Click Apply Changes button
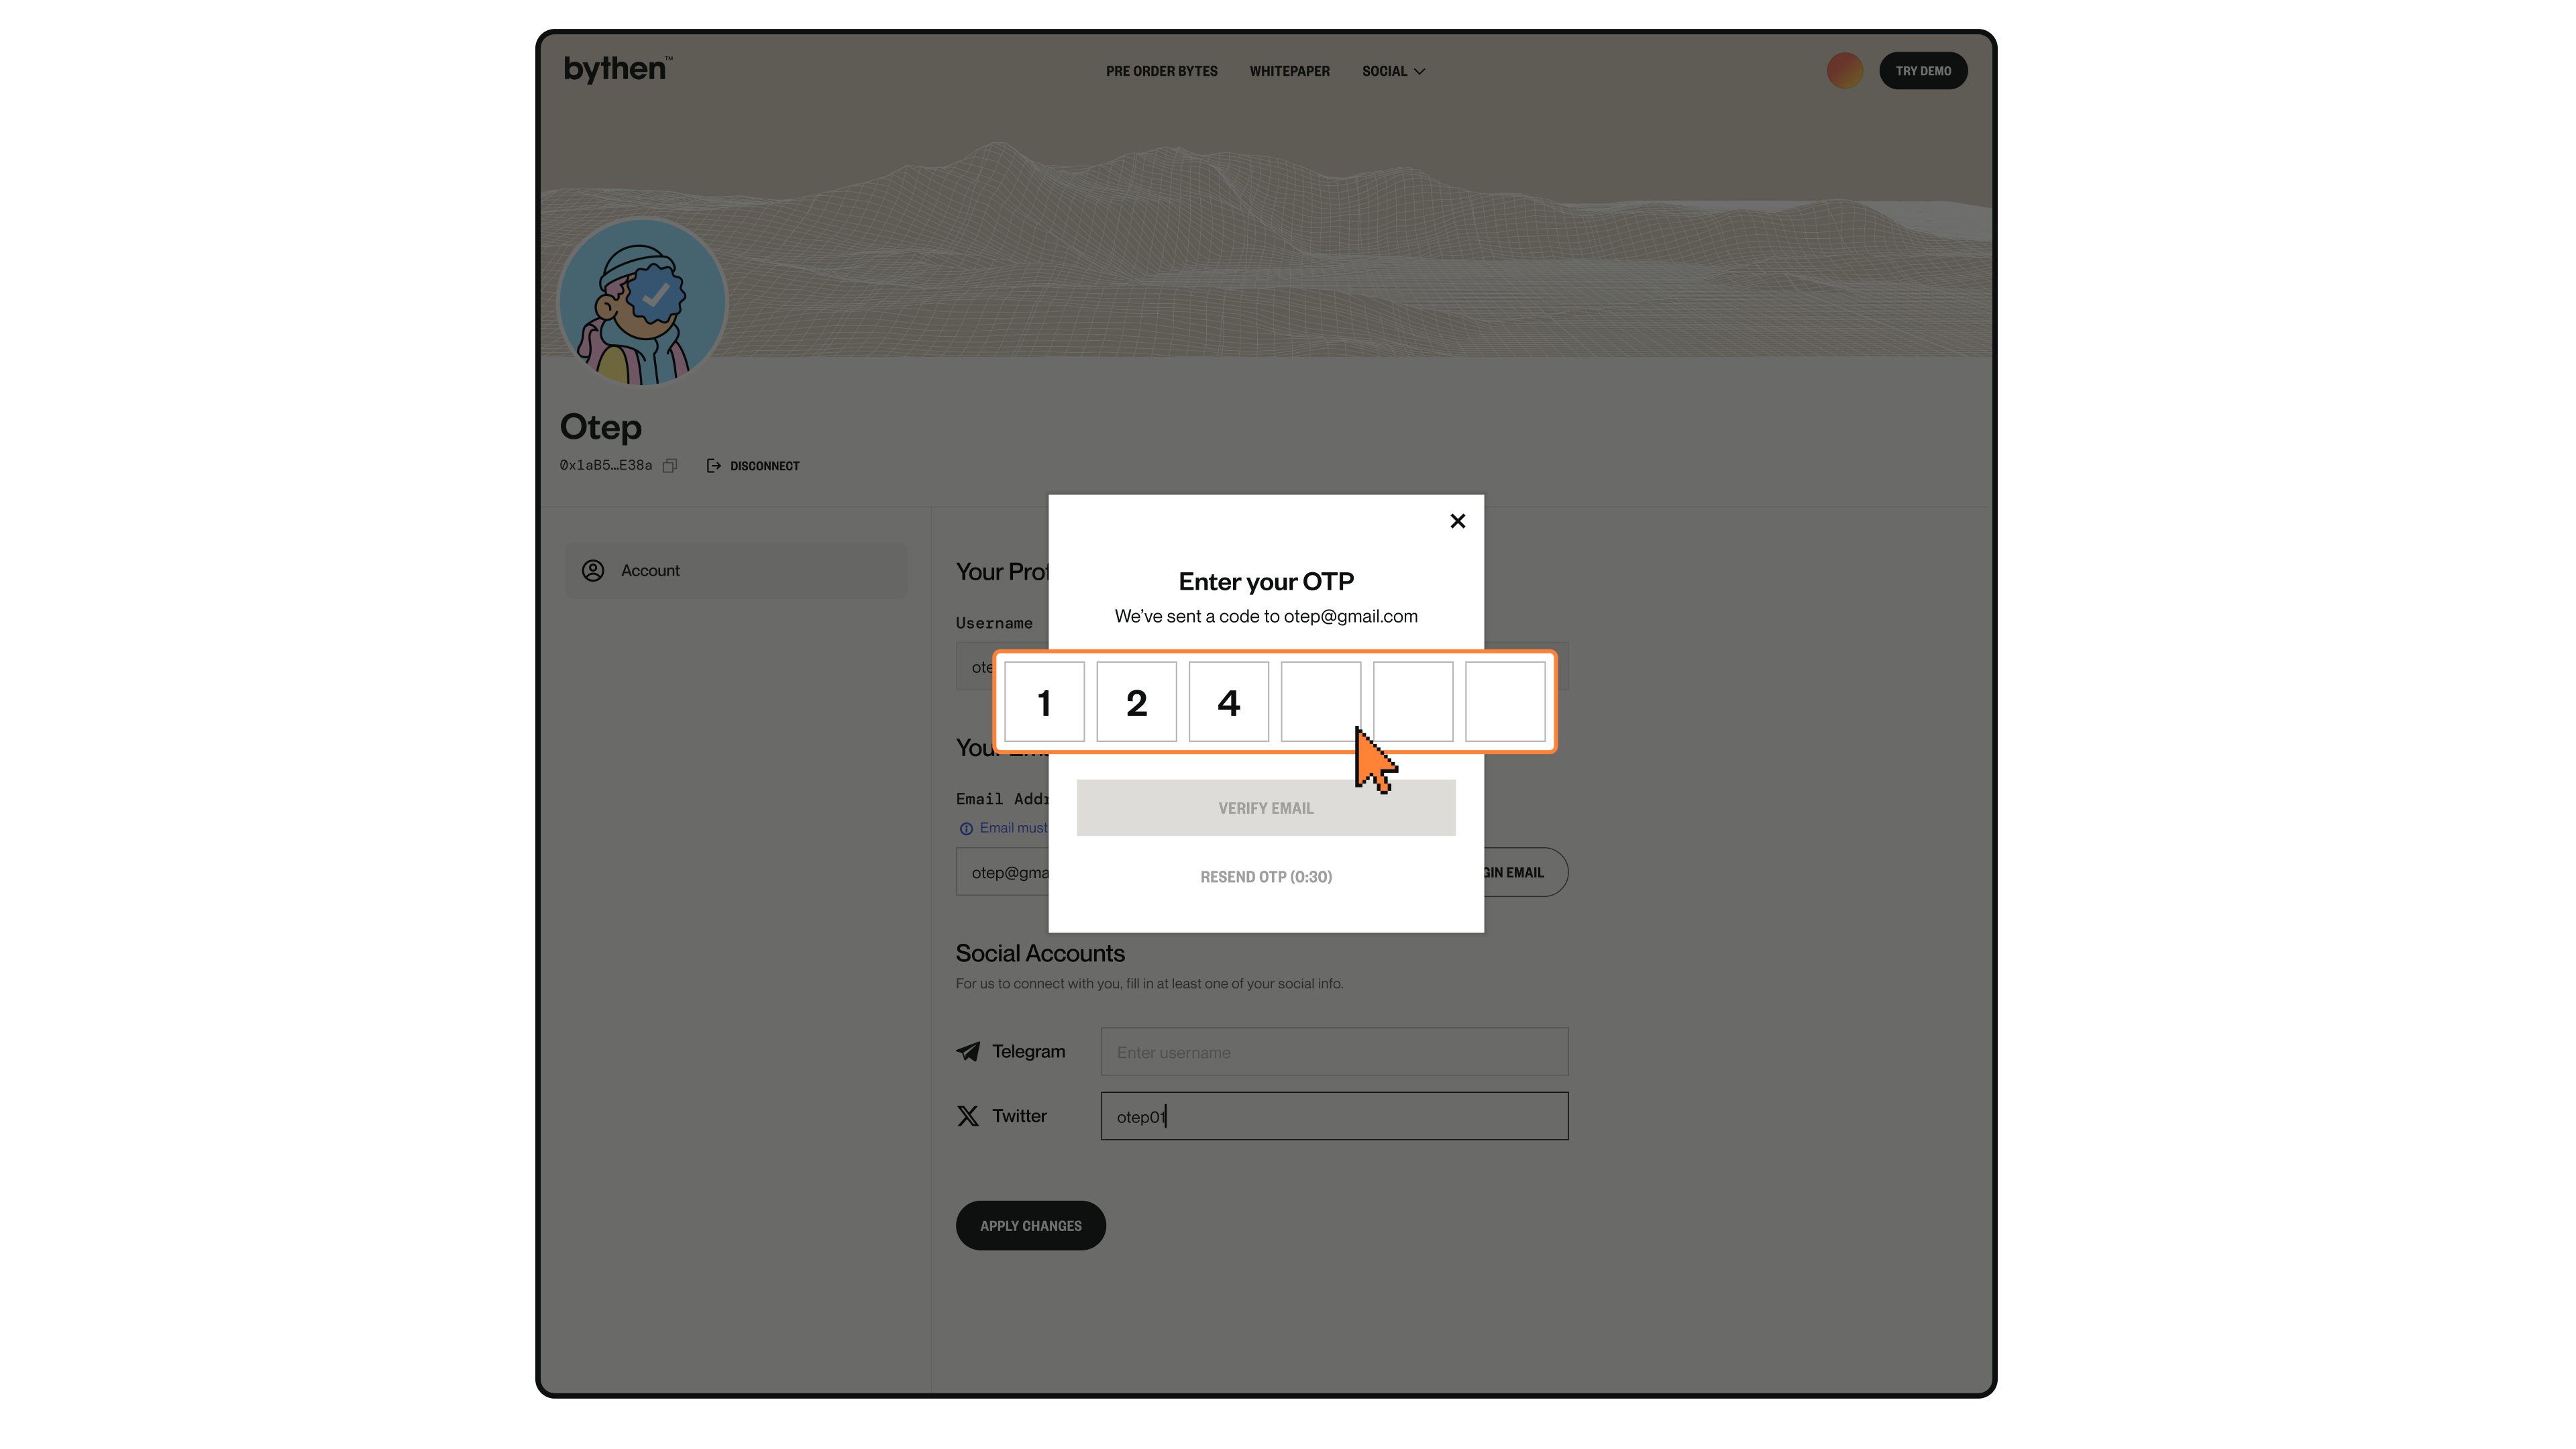Image resolution: width=2576 pixels, height=1449 pixels. click(1030, 1225)
